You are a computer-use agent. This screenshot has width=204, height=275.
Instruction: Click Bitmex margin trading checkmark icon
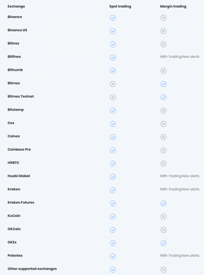(x=163, y=84)
